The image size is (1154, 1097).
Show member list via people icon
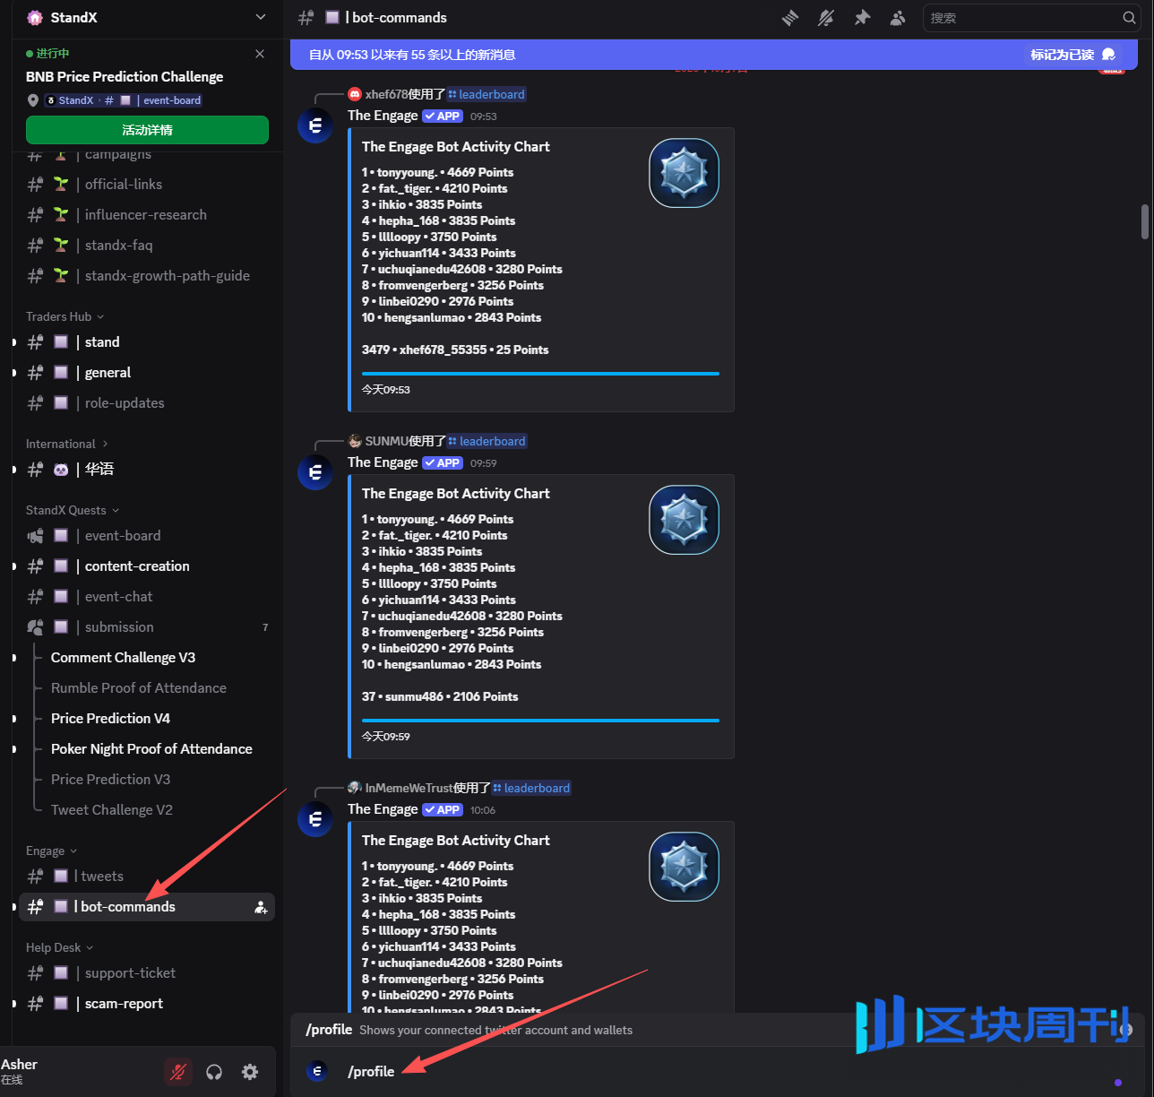897,18
